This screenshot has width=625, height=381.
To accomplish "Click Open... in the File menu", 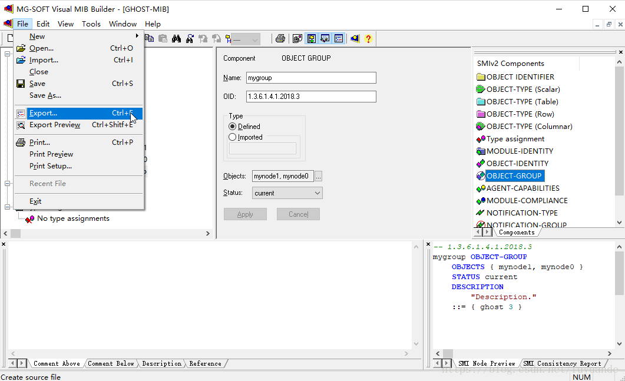I will click(x=78, y=48).
